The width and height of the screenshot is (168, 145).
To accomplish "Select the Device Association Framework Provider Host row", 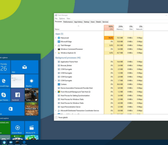I will coord(99,88).
